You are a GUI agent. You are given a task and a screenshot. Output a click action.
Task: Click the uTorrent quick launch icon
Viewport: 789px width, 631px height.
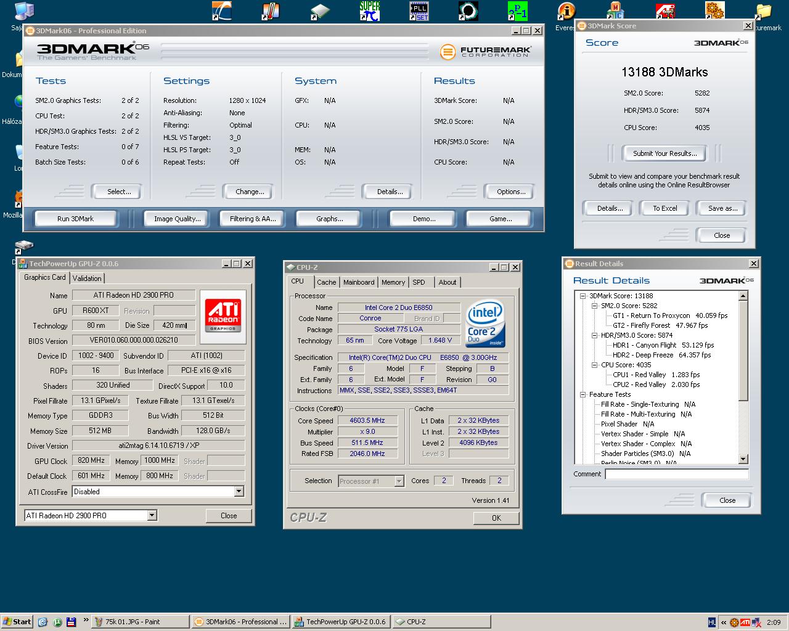click(x=57, y=622)
